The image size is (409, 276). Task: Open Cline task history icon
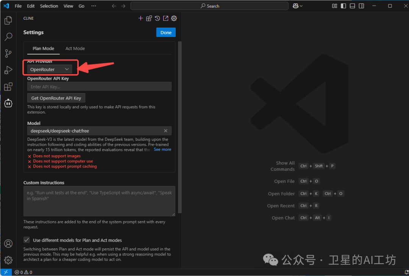point(157,18)
